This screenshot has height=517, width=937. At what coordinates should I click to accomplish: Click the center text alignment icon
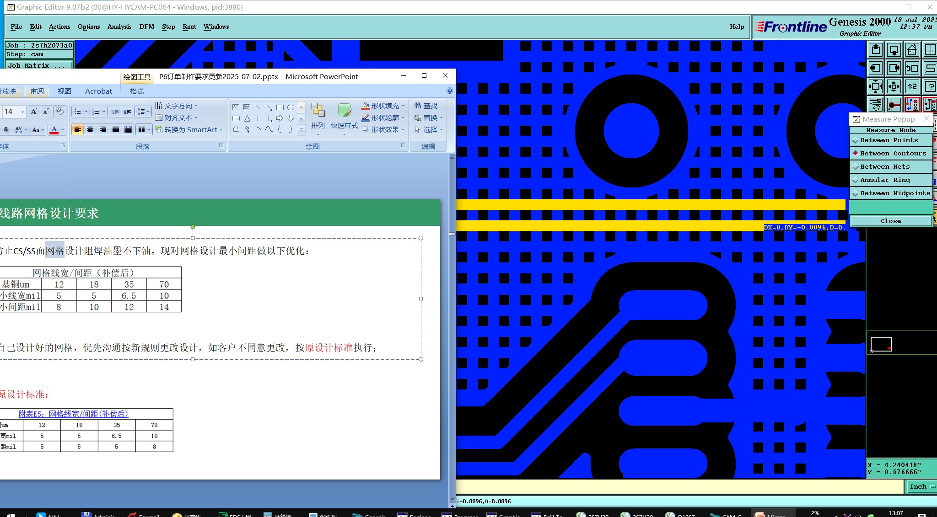click(90, 130)
